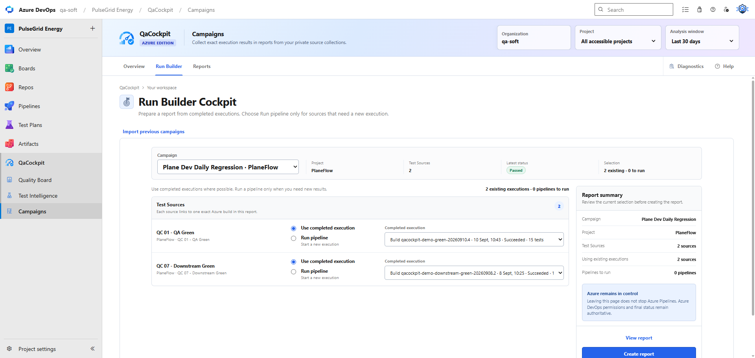Click the Create report button

639,352
